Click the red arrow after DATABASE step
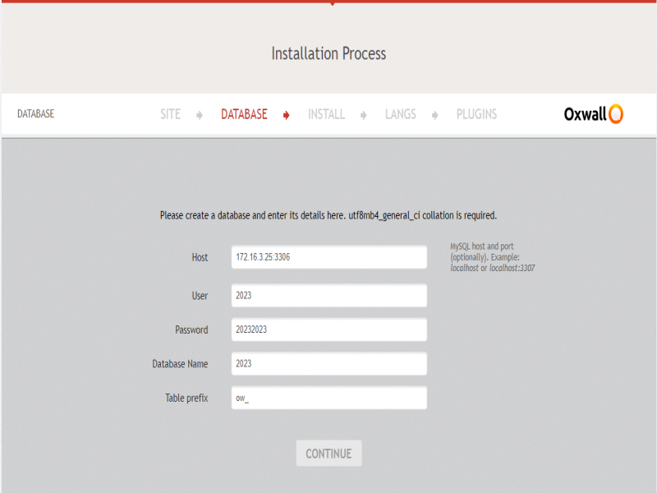The image size is (657, 493). pyautogui.click(x=286, y=115)
